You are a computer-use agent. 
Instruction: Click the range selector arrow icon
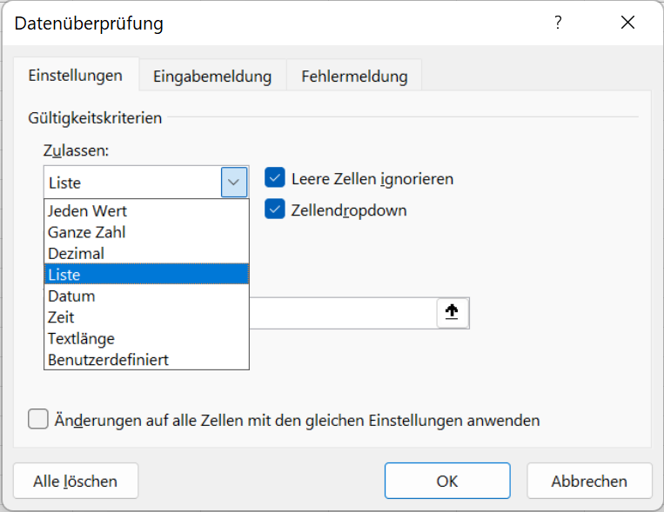(x=452, y=312)
